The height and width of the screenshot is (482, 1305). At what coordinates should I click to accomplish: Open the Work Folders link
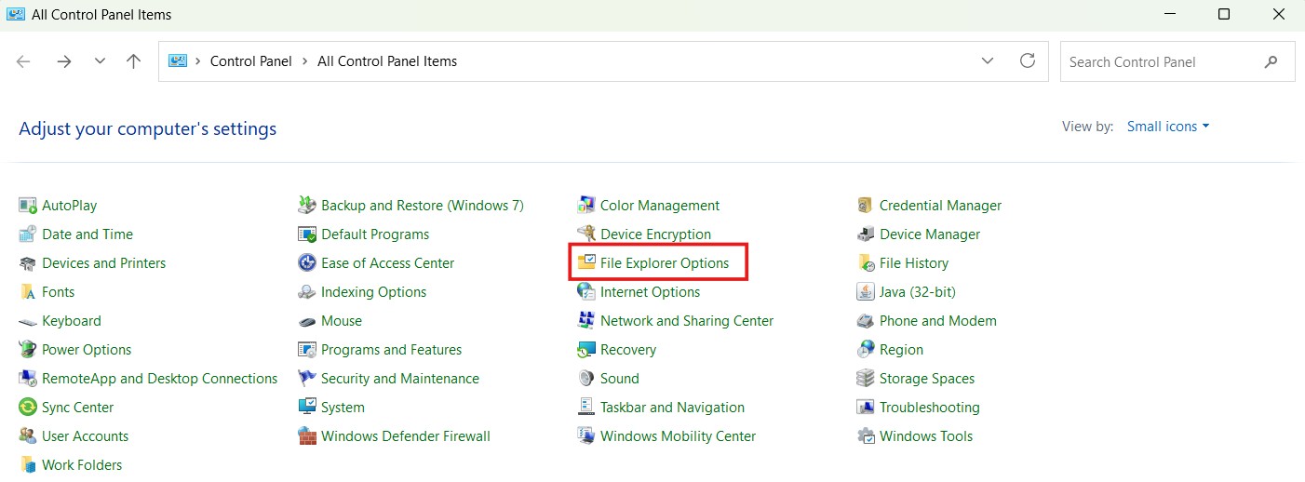82,465
